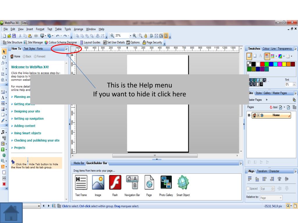
Task: Create a new site with New icon
Action: pos(4,36)
